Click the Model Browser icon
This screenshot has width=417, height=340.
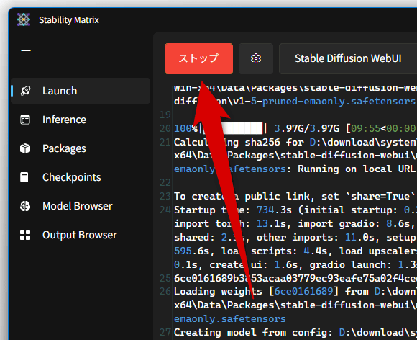click(25, 206)
